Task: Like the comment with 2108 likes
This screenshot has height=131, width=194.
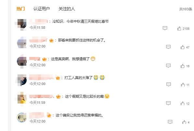Action: point(179,28)
